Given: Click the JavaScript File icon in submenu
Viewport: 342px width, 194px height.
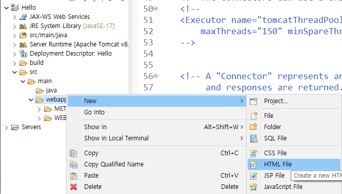Looking at the screenshot, I should [254, 187].
